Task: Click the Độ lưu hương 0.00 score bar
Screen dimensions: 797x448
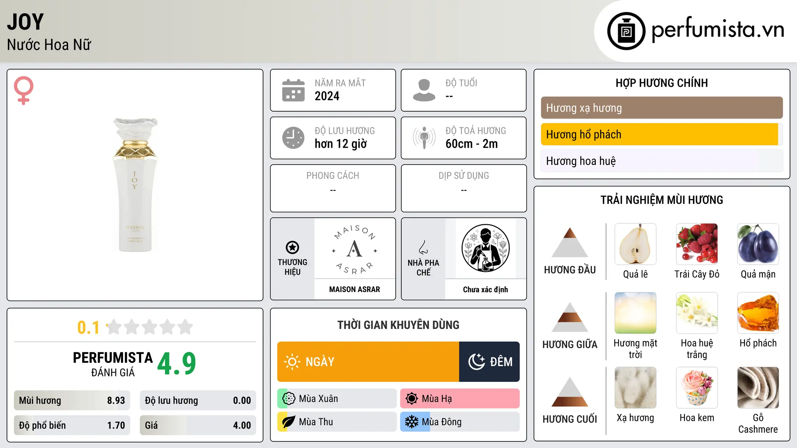Action: [198, 401]
